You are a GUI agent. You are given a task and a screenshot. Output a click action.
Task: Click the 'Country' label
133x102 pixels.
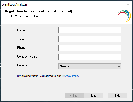pos(22,65)
